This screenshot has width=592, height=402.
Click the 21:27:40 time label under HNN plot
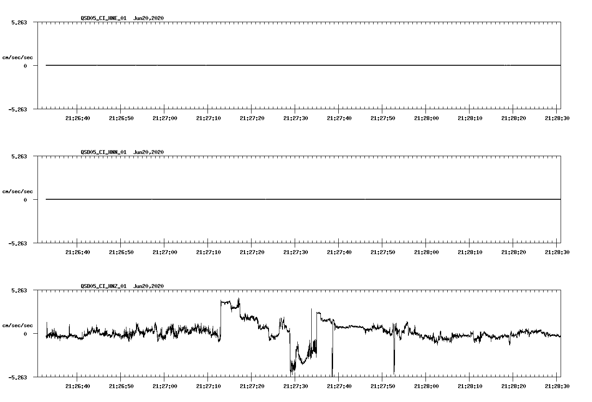[x=339, y=252]
